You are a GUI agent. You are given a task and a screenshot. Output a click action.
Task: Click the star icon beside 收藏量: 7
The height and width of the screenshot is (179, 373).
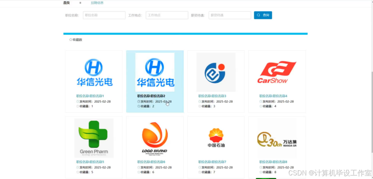pos(200,172)
